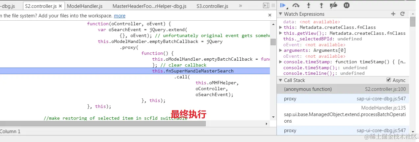The image size is (419, 142).
Task: Step out of current function
Action: click(x=321, y=5)
